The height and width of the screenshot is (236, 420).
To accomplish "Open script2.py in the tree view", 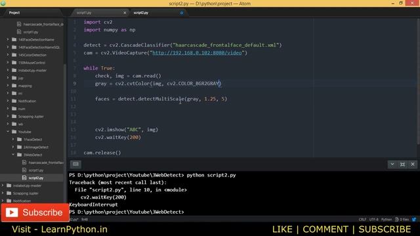I will (x=36, y=178).
